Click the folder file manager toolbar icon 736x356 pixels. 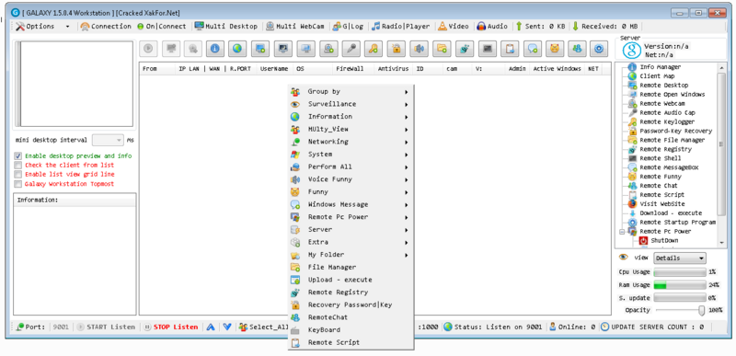[x=442, y=48]
